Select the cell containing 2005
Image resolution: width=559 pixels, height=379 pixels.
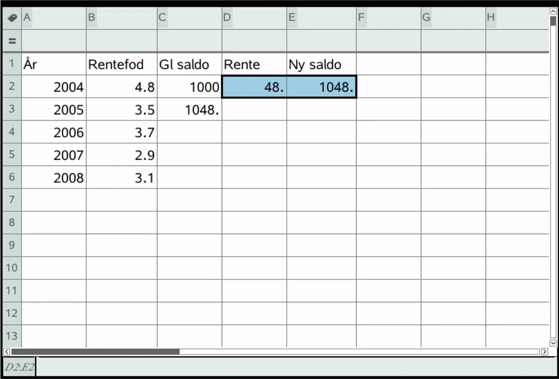54,109
